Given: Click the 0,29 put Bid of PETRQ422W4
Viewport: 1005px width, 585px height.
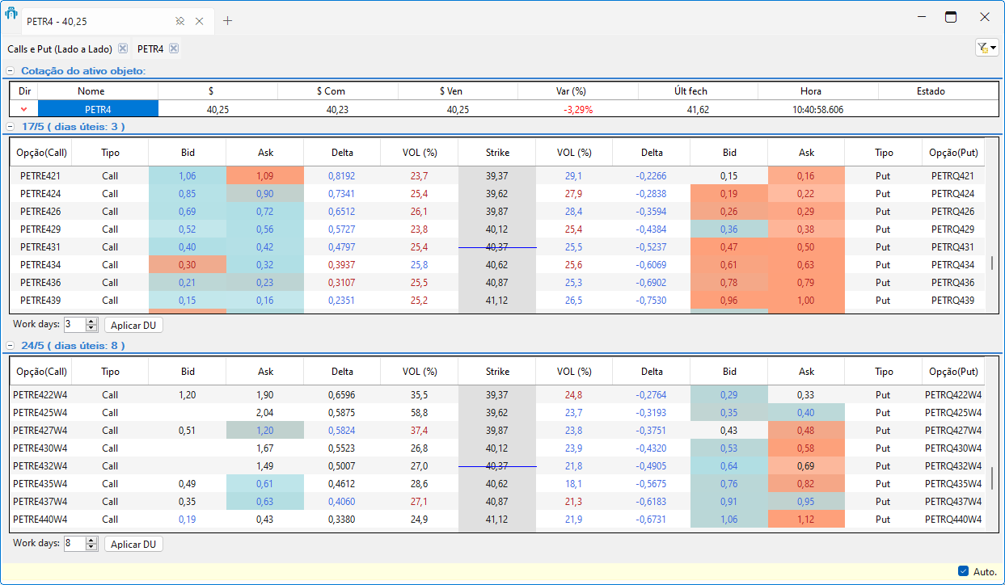Looking at the screenshot, I should [x=729, y=395].
